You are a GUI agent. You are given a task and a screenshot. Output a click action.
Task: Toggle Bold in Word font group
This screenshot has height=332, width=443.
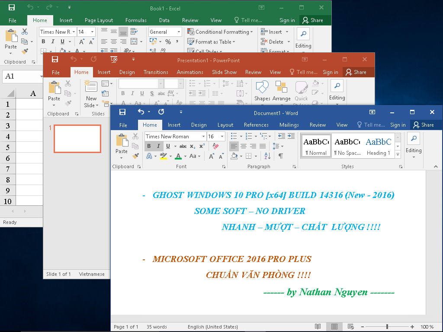(149, 146)
